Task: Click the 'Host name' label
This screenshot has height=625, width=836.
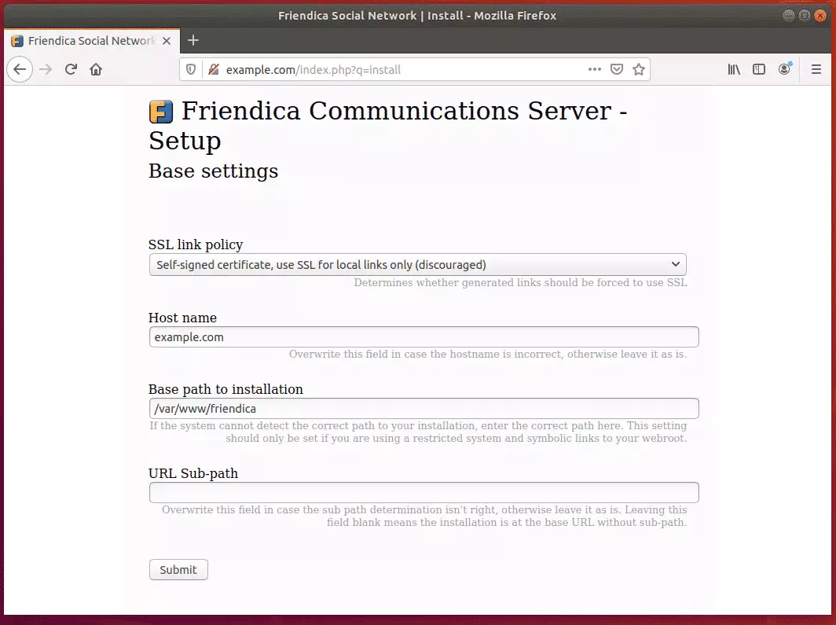Action: coord(182,318)
